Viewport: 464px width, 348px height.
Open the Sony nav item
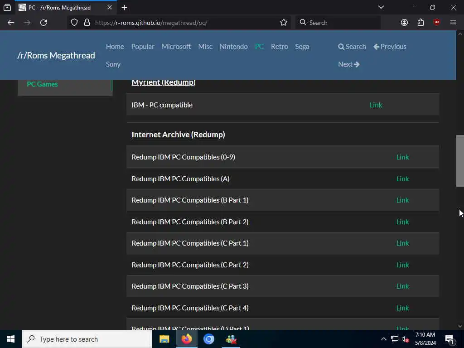pyautogui.click(x=113, y=64)
